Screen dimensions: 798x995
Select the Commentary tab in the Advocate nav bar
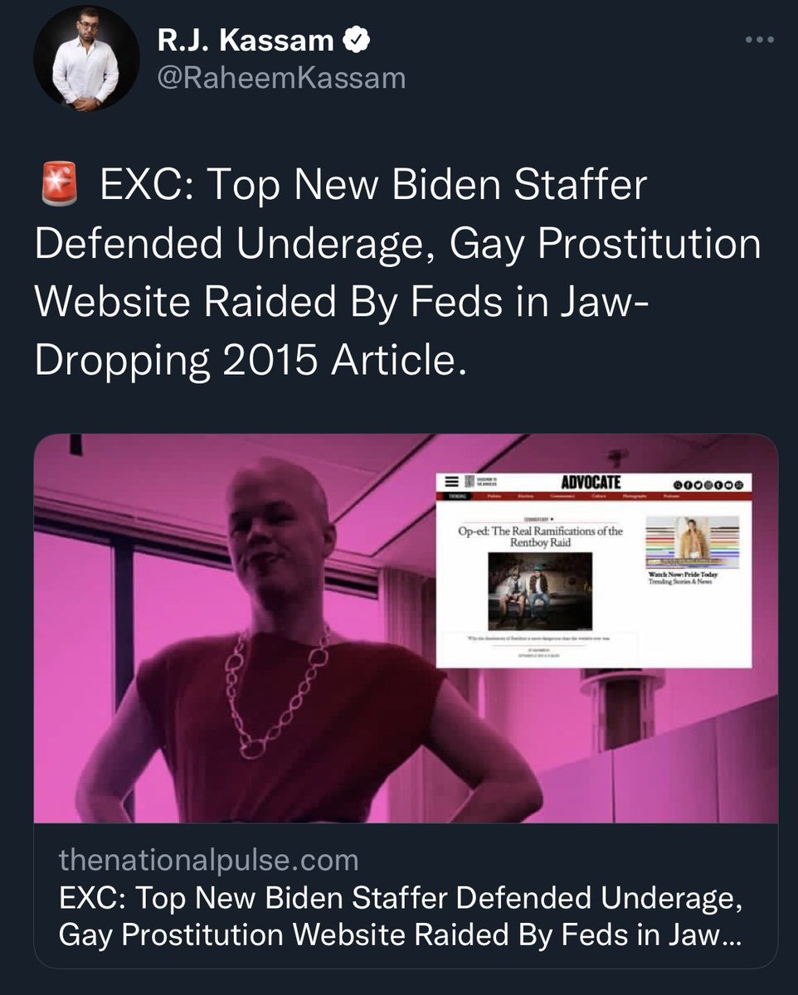[562, 496]
